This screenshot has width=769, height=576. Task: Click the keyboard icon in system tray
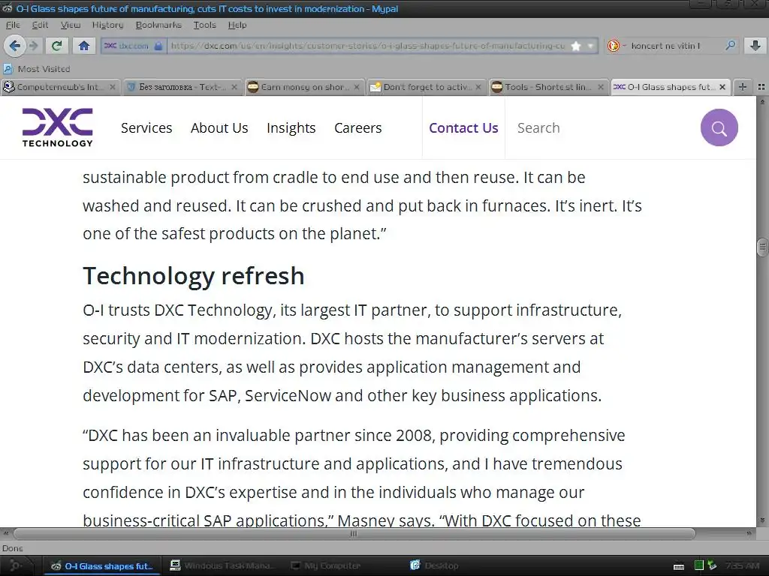(679, 567)
